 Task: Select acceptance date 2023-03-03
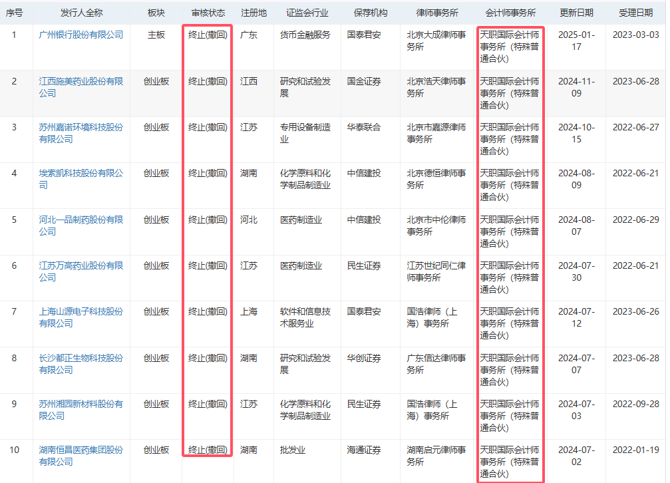[x=636, y=35]
